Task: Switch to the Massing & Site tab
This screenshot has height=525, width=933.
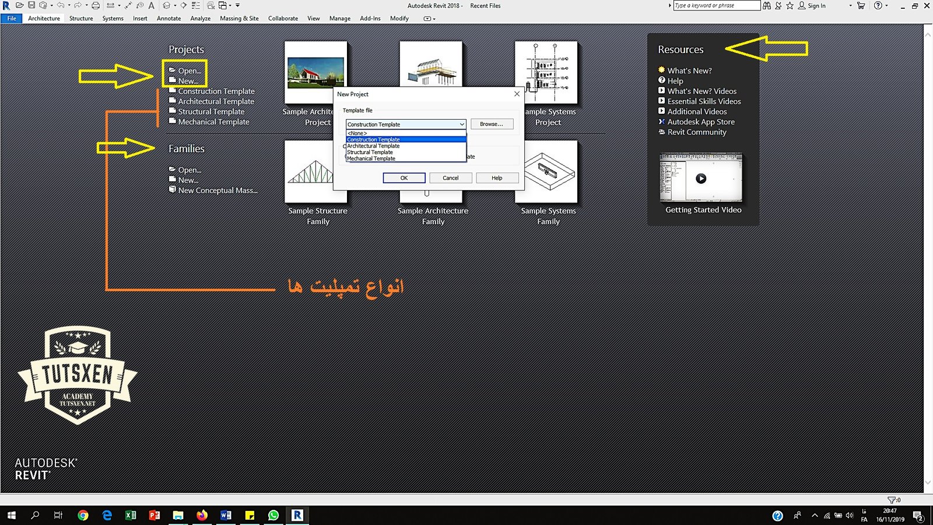Action: coord(239,18)
